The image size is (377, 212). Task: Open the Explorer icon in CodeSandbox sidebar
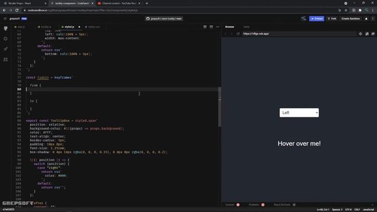pyautogui.click(x=5, y=28)
